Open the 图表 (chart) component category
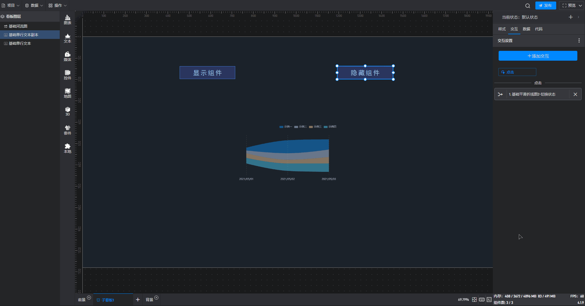 click(67, 20)
